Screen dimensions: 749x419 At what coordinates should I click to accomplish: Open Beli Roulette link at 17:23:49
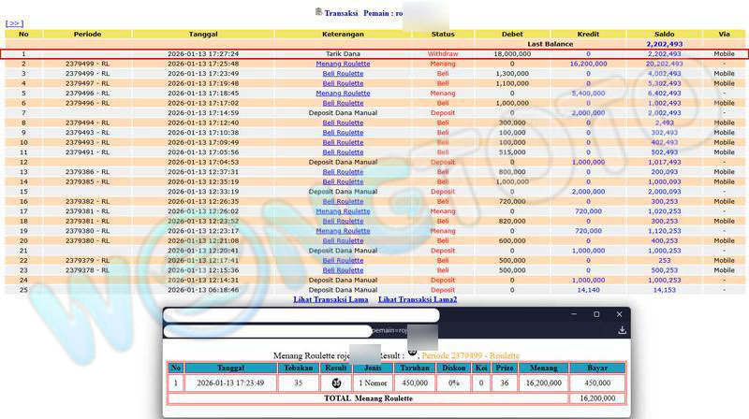tap(343, 73)
